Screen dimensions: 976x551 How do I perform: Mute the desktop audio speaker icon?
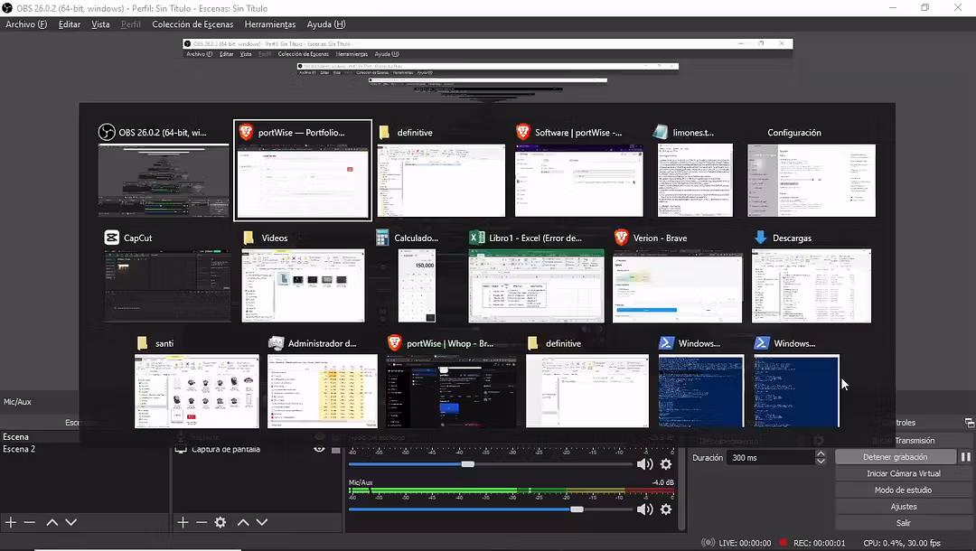[x=644, y=464]
